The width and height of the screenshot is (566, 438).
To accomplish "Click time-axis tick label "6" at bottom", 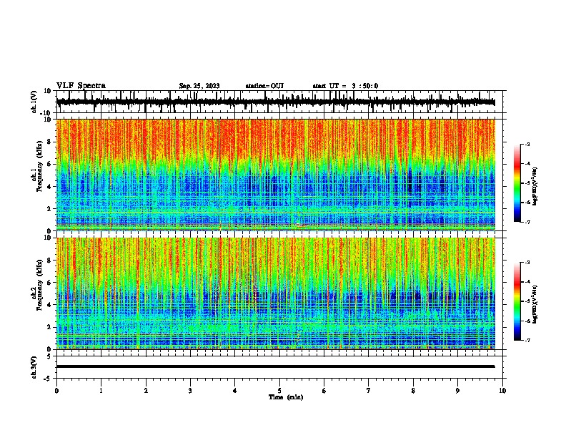I will click(324, 391).
